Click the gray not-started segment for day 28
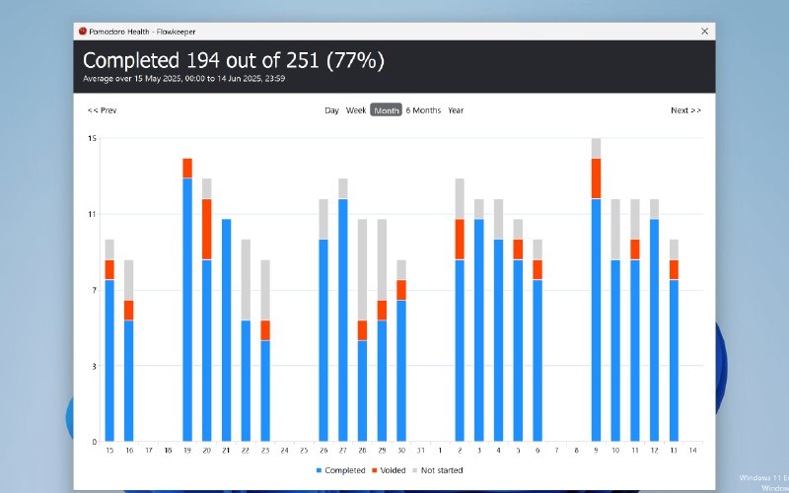789x493 pixels. pyautogui.click(x=362, y=269)
